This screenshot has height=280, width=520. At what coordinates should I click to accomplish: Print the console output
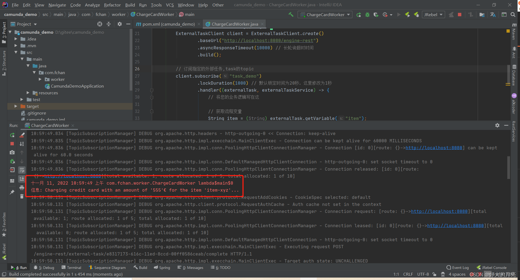[22, 188]
